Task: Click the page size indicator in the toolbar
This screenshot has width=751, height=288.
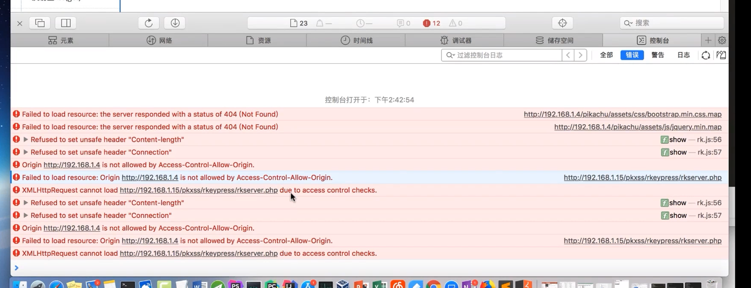Action: pos(324,23)
